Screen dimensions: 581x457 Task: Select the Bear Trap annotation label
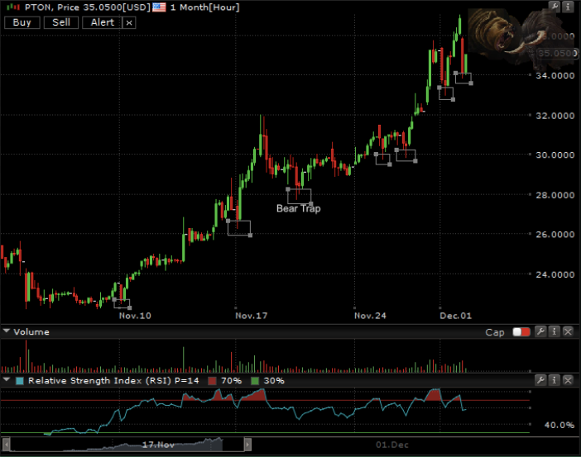[299, 209]
